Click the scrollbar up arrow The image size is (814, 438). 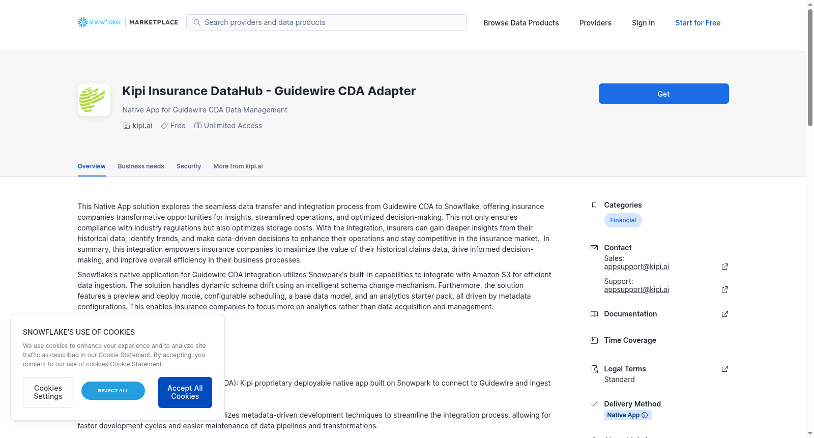click(x=810, y=4)
